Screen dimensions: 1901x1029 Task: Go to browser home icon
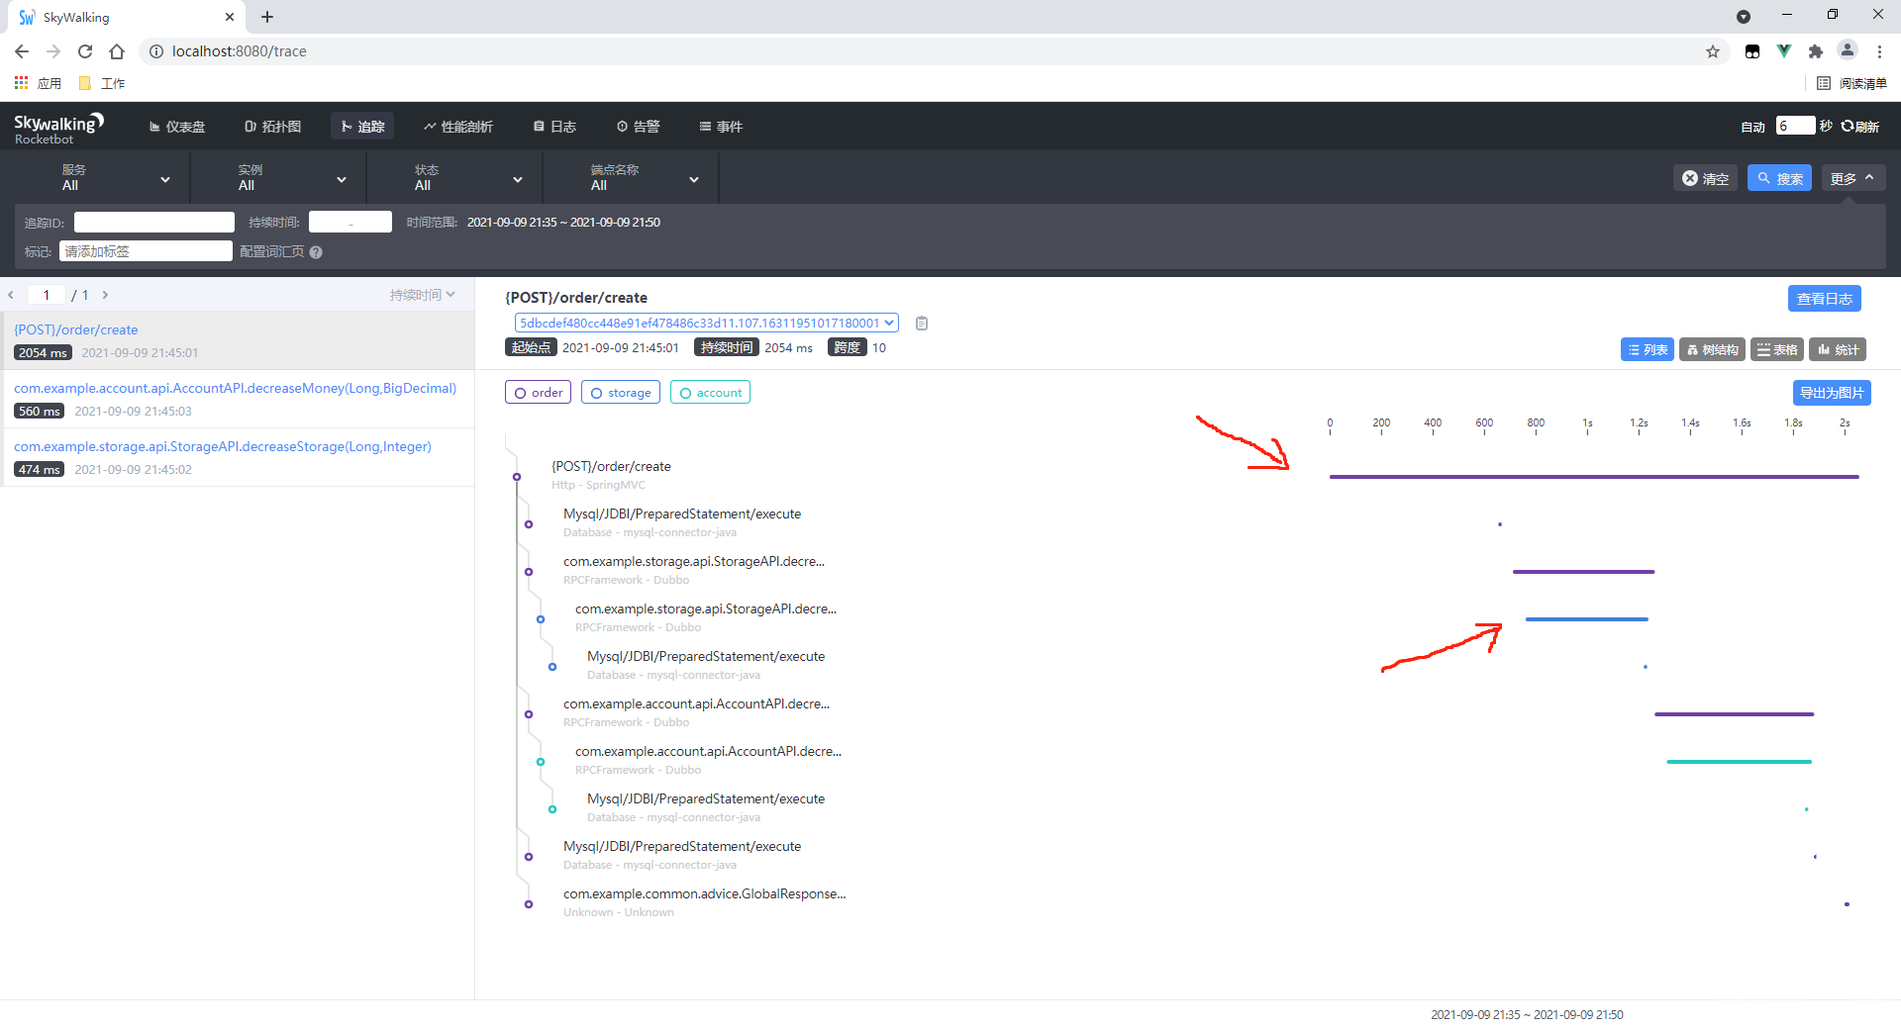117,51
